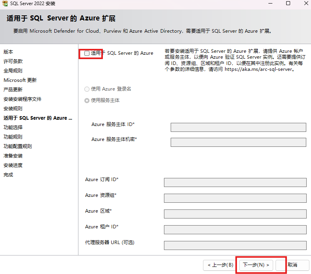
Task: Select the 使用服务主体 radio option
Action: pos(87,100)
